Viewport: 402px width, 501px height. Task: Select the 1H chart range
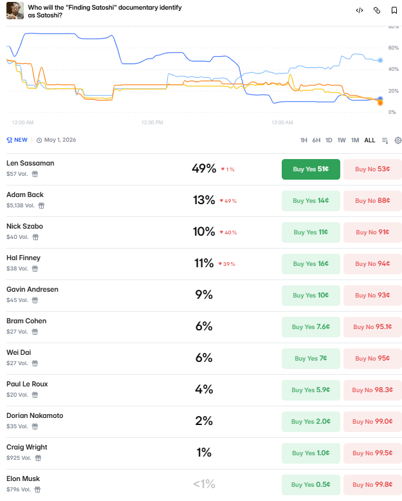(x=304, y=140)
